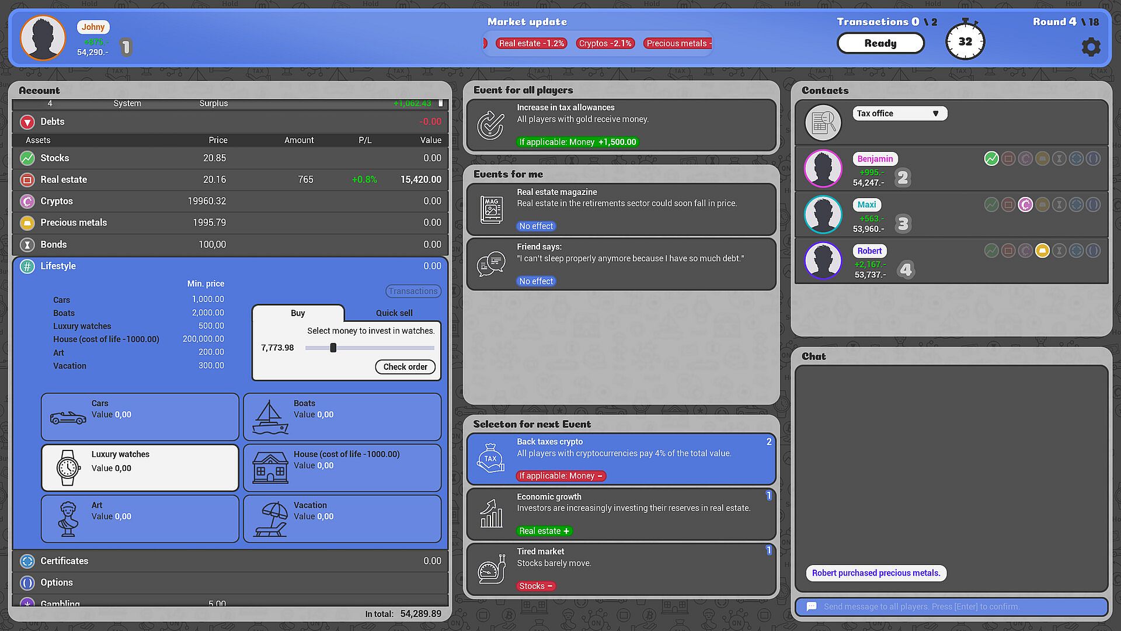This screenshot has height=631, width=1121.
Task: Adjust the watches investment amount slider
Action: [x=333, y=348]
